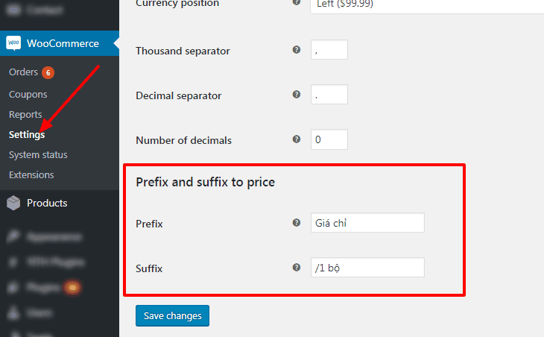The width and height of the screenshot is (544, 337).
Task: Open the Extensions page
Action: (31, 175)
